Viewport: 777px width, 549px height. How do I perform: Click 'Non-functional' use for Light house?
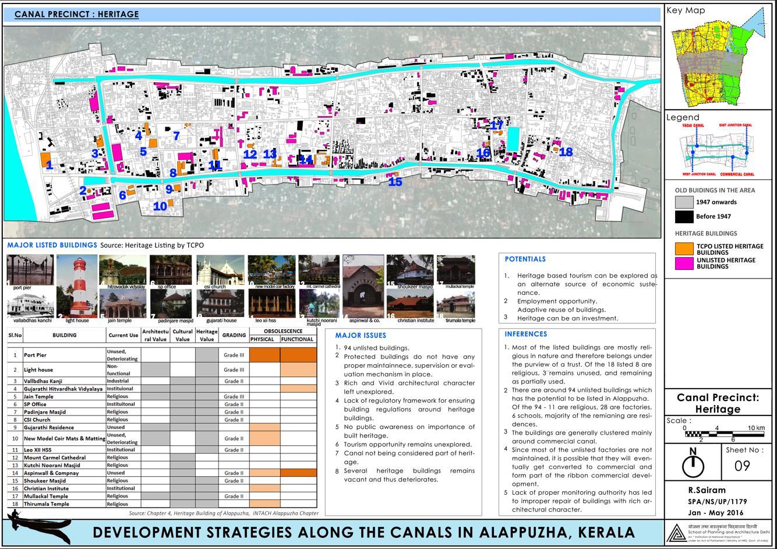pyautogui.click(x=119, y=369)
